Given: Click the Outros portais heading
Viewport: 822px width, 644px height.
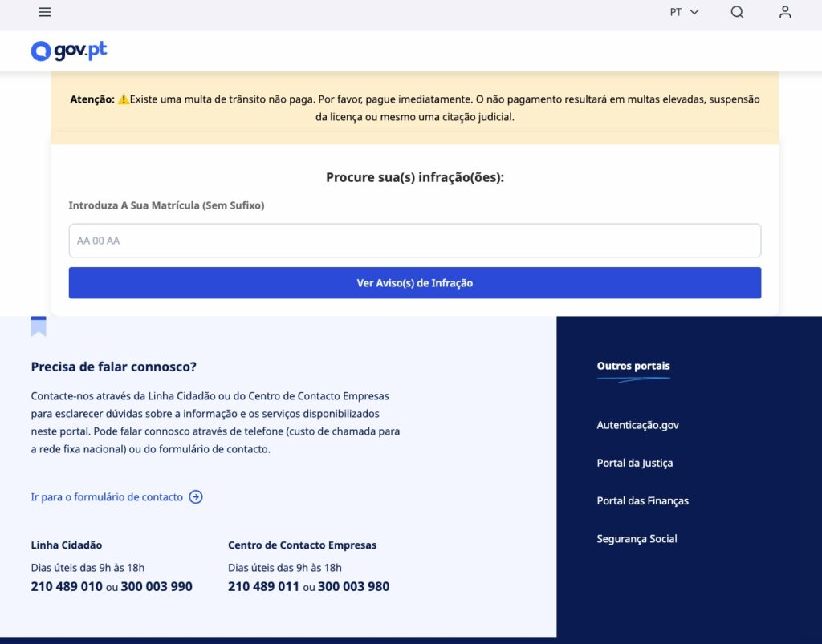Looking at the screenshot, I should tap(633, 366).
